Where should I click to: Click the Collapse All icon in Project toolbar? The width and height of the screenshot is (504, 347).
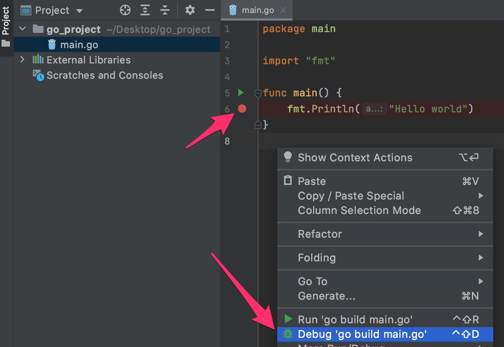[x=165, y=10]
